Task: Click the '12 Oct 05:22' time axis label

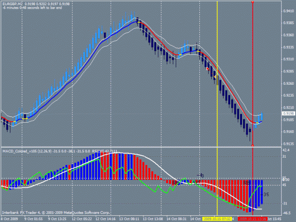Action: pyautogui.click(x=82, y=219)
